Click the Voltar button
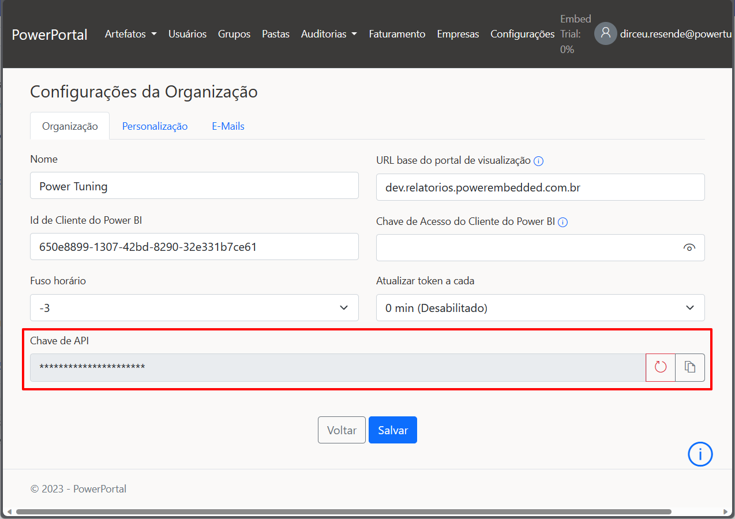Screen dimensions: 735x519 [342, 430]
